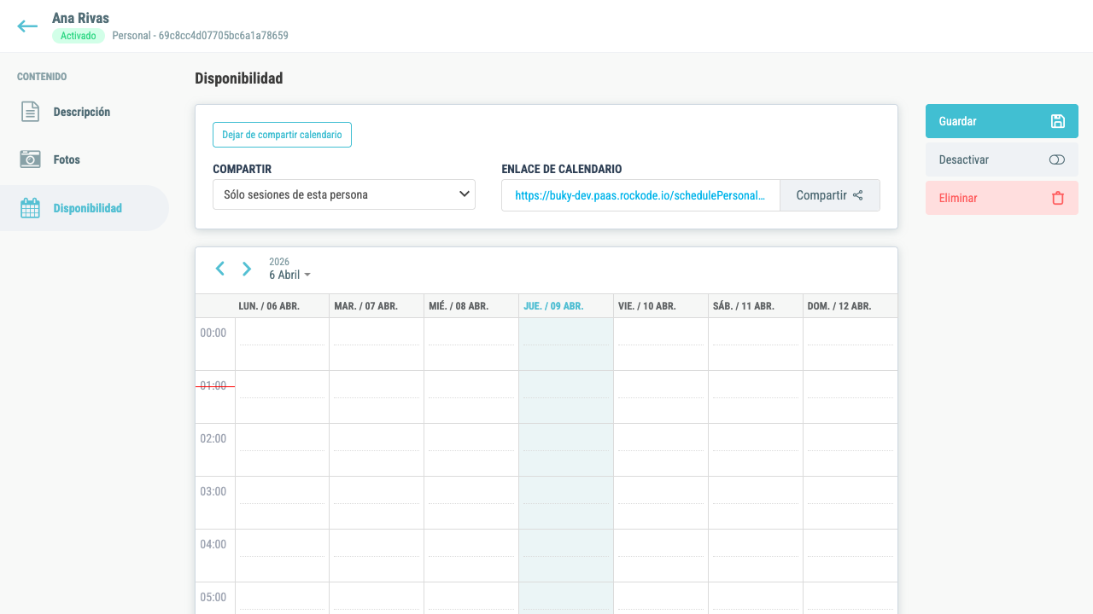
Task: Select the DOM. / 12 ABR. column header
Action: 850,306
